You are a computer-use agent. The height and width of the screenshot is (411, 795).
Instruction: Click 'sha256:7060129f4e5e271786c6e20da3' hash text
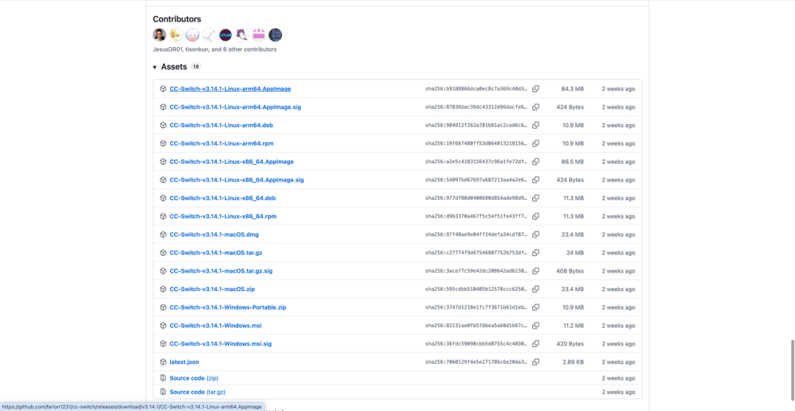476,362
